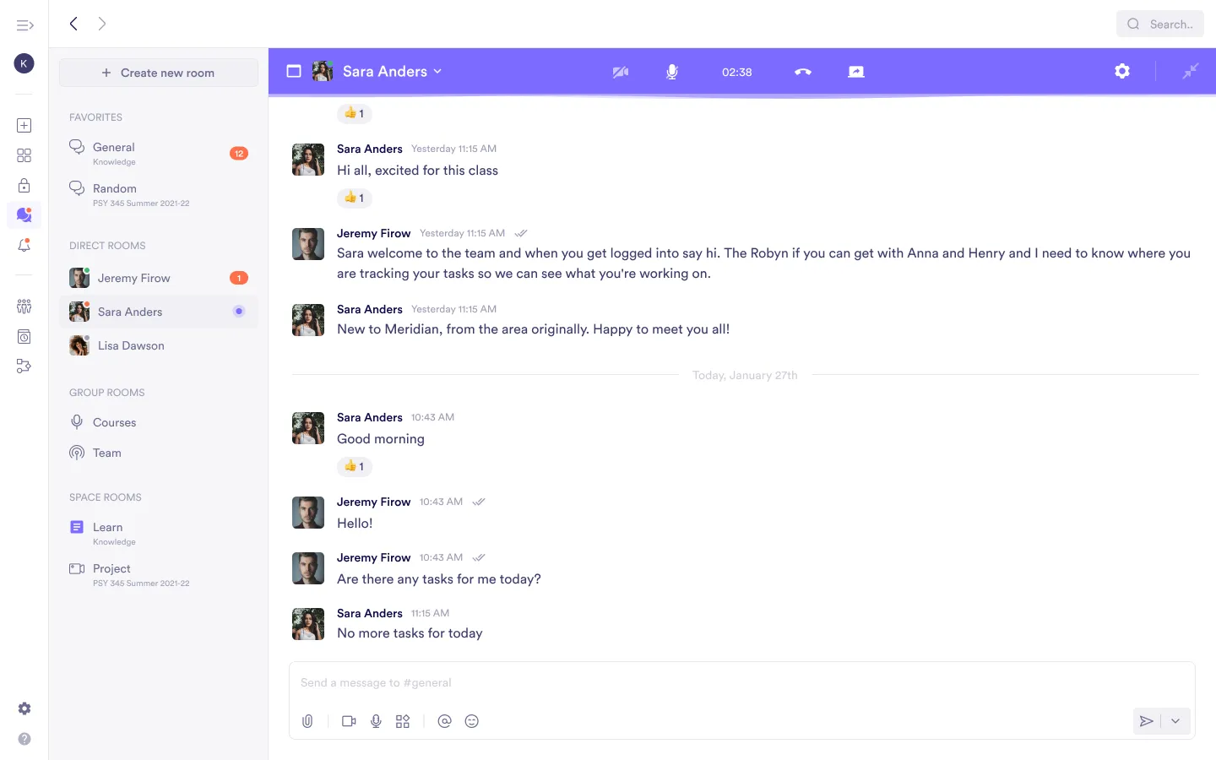Open the apps grid icon in the composer
The image size is (1216, 760).
[403, 721]
